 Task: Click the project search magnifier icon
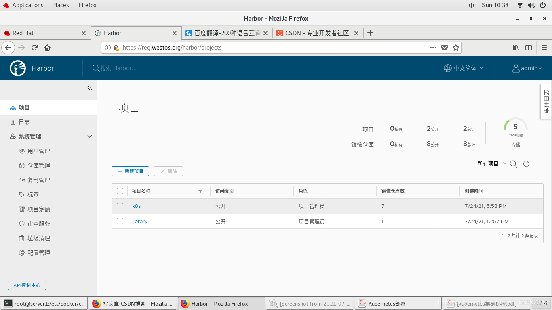pos(513,164)
